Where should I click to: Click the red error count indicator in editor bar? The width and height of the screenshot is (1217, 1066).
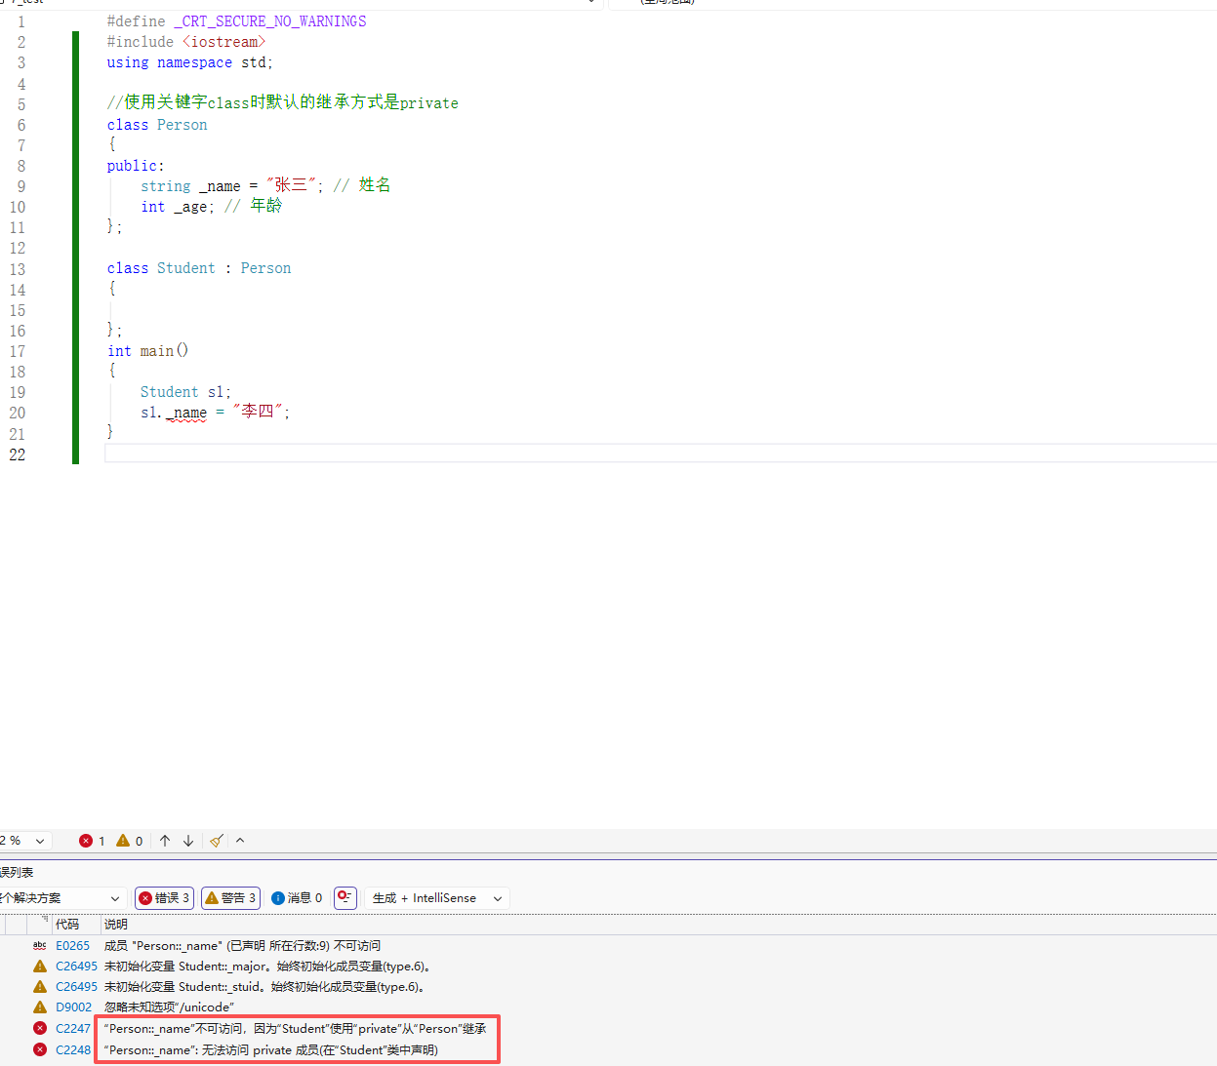[93, 841]
